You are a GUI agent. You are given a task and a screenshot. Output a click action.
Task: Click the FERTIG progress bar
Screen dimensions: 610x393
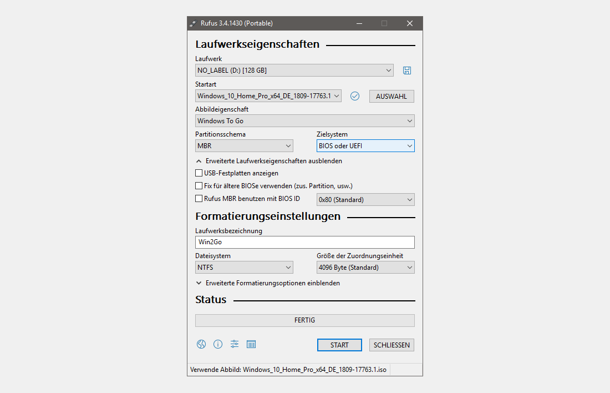(x=305, y=320)
